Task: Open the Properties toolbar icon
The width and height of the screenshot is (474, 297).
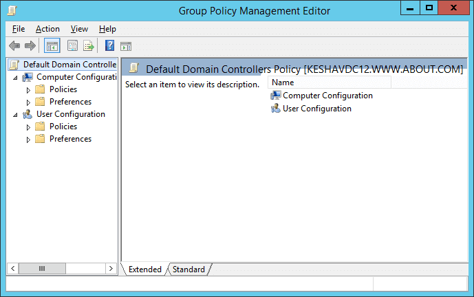Action: [x=72, y=46]
